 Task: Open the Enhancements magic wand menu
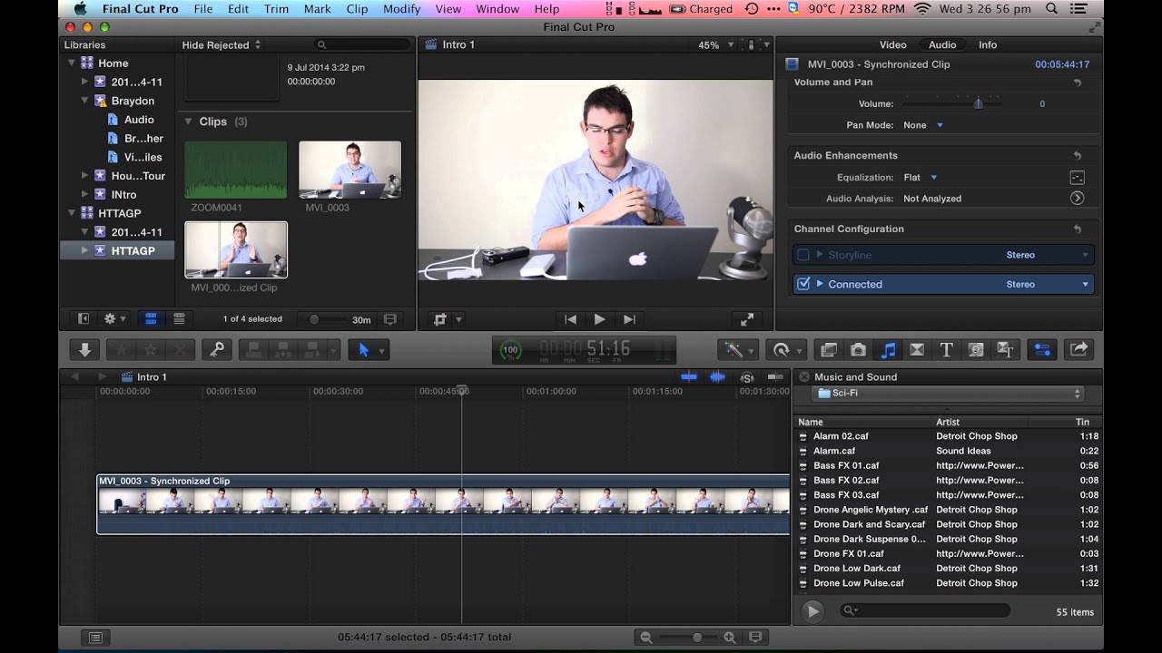736,349
